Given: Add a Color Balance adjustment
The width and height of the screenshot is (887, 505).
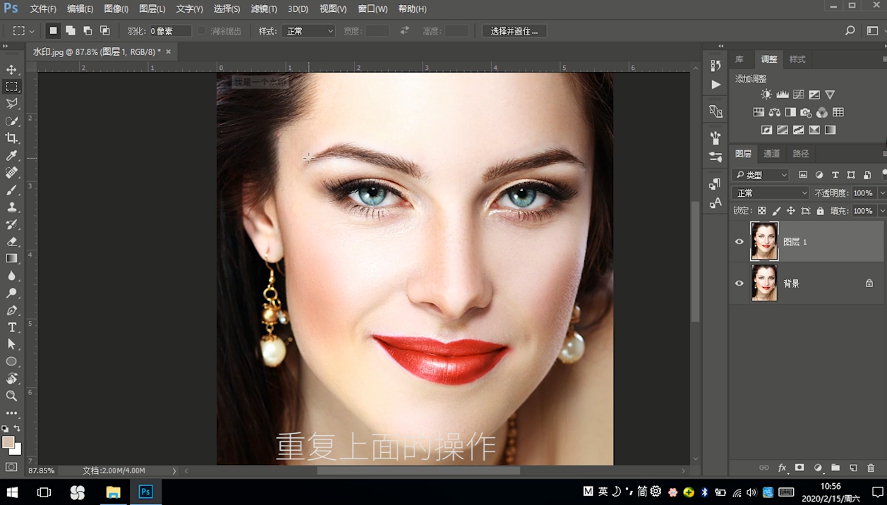Looking at the screenshot, I should (775, 112).
